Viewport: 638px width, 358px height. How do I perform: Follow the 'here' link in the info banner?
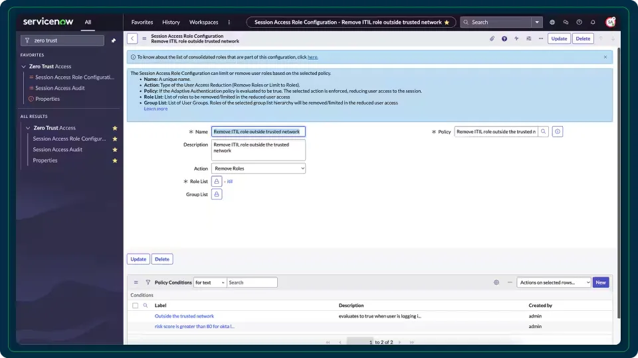point(312,57)
